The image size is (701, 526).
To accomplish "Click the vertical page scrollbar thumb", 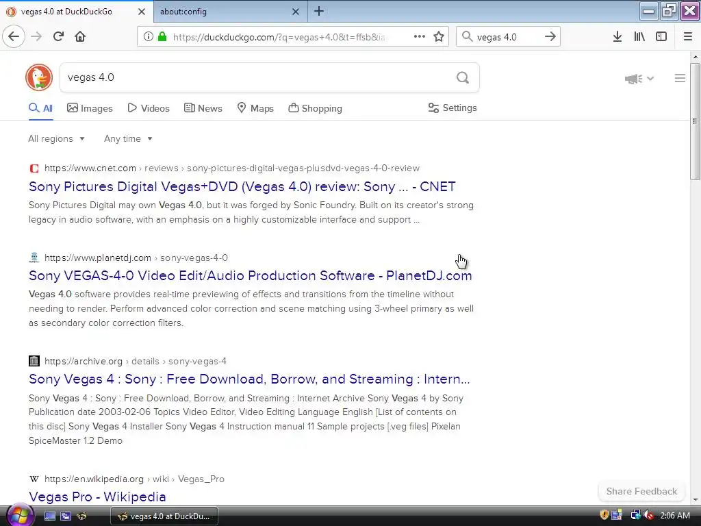I will [695, 121].
